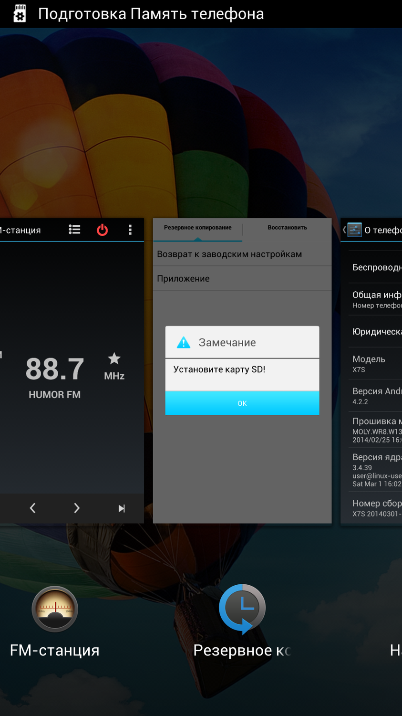The height and width of the screenshot is (716, 402).
Task: Open О телефоне header in settings thumbnail
Action: (371, 230)
